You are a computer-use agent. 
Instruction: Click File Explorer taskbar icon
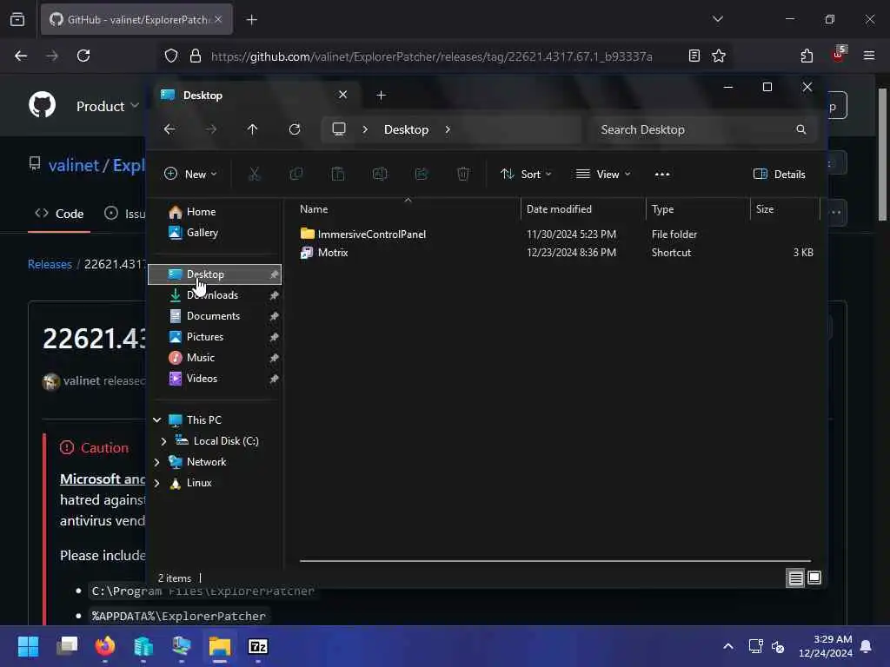pos(220,646)
